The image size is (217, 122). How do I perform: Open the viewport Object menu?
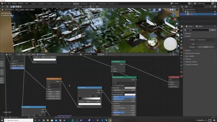[32, 10]
